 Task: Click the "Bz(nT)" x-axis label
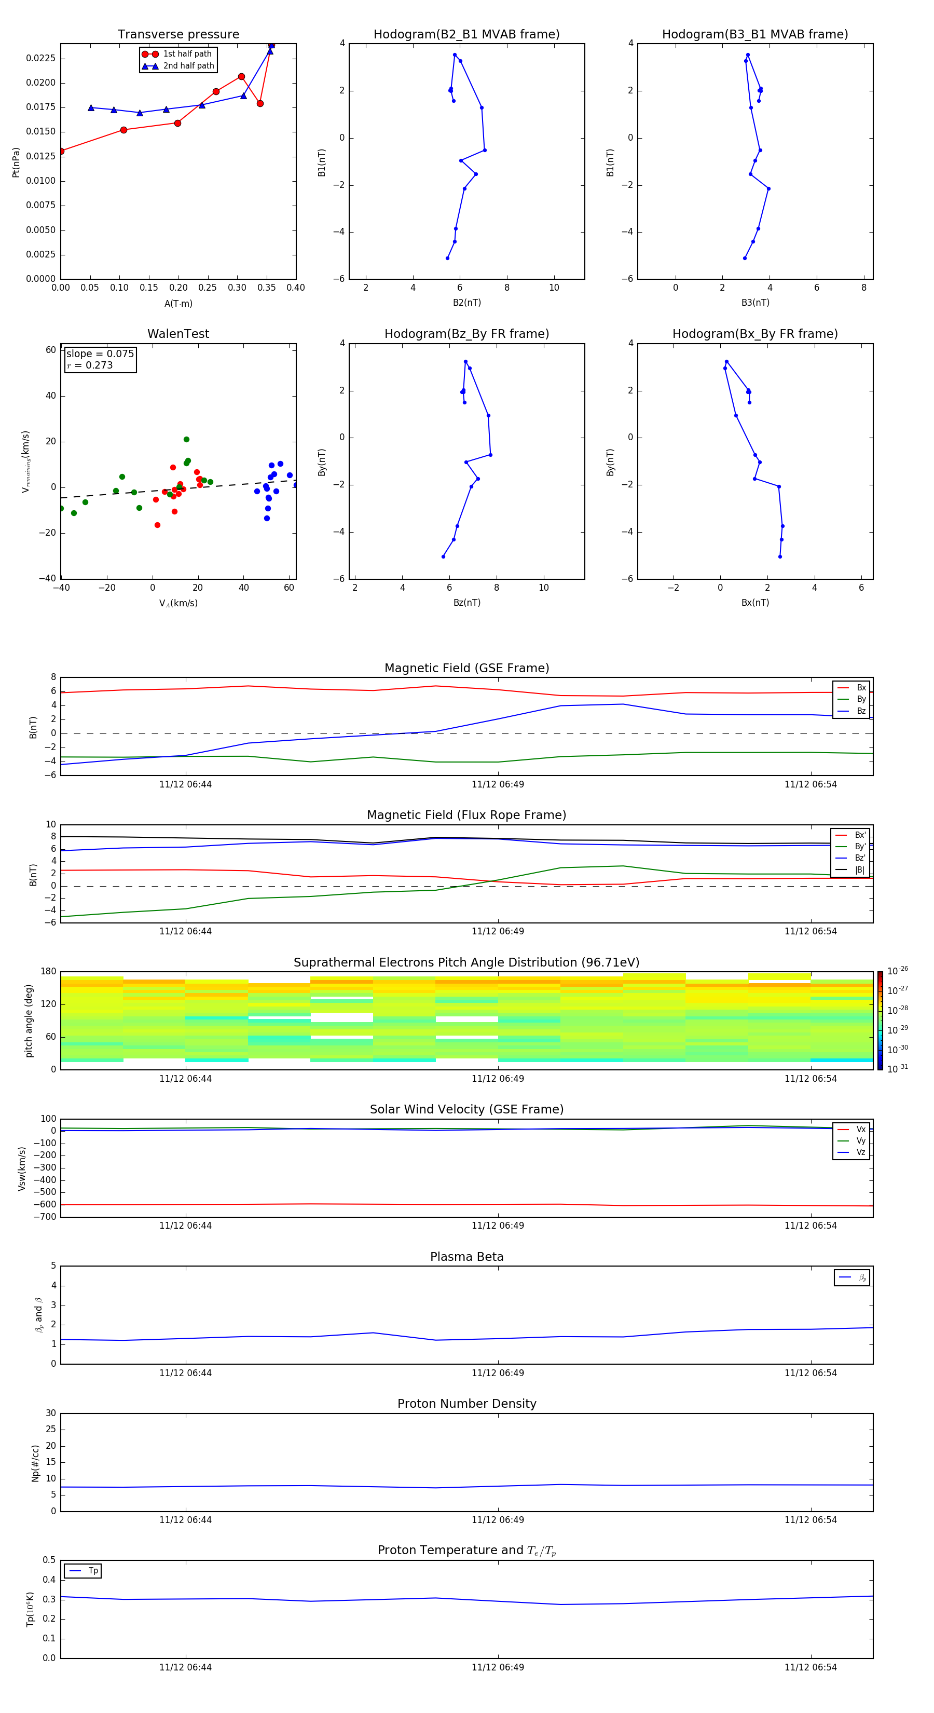pos(466,603)
